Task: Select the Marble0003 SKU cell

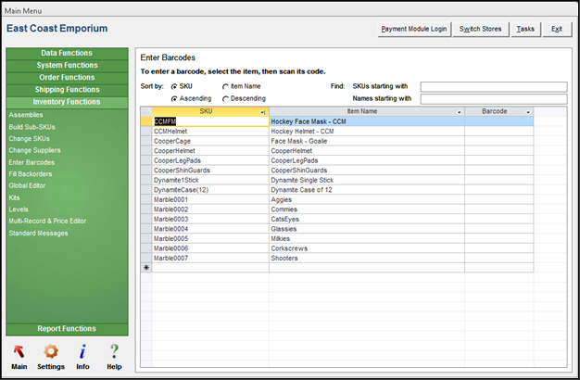Action: click(210, 219)
